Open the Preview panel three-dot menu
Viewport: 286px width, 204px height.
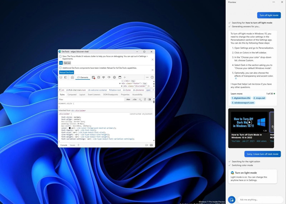click(273, 2)
